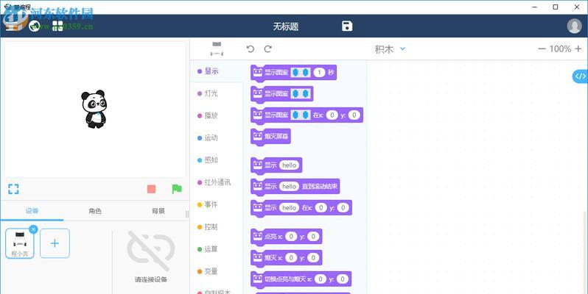588x294 pixels.
Task: Click the save project disk icon
Action: pos(347,26)
